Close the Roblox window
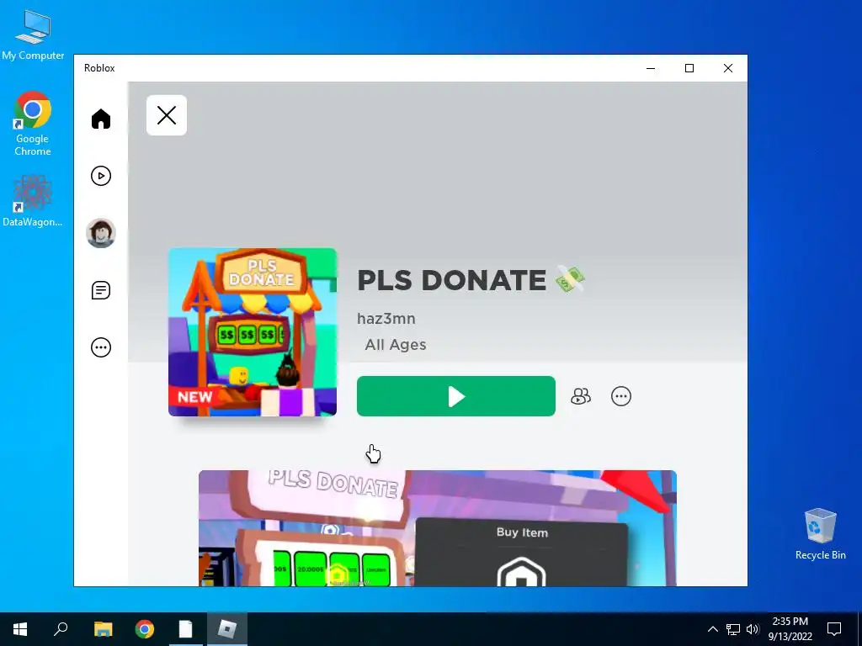862x646 pixels. [x=728, y=68]
